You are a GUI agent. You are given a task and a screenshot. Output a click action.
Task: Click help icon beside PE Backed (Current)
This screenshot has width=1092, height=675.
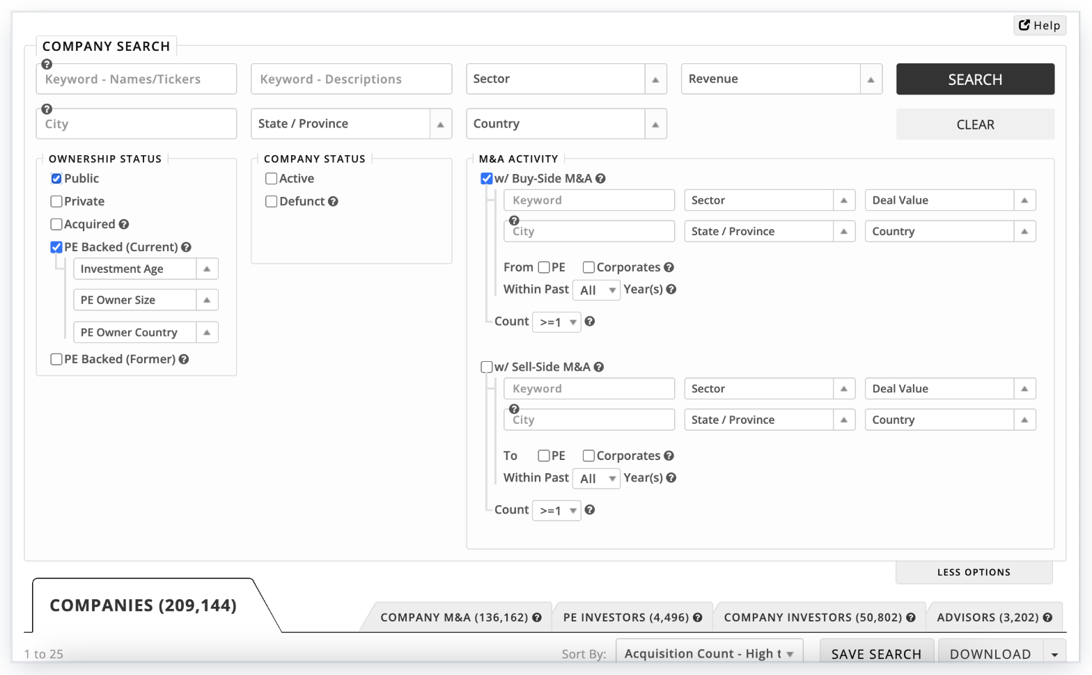click(187, 247)
